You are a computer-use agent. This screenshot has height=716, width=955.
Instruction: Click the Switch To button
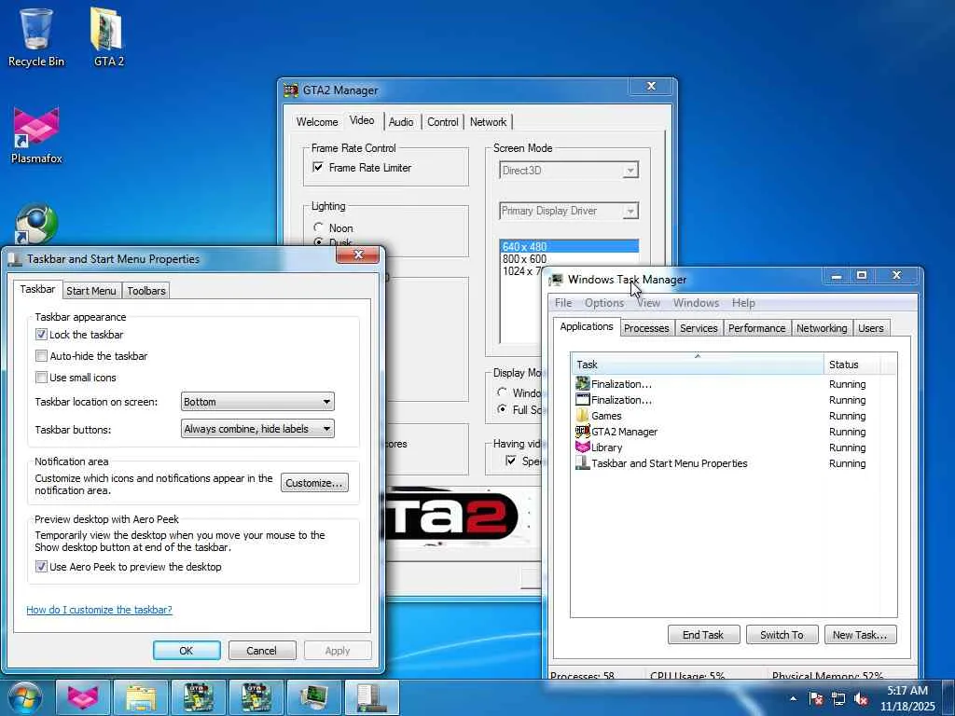click(x=782, y=634)
